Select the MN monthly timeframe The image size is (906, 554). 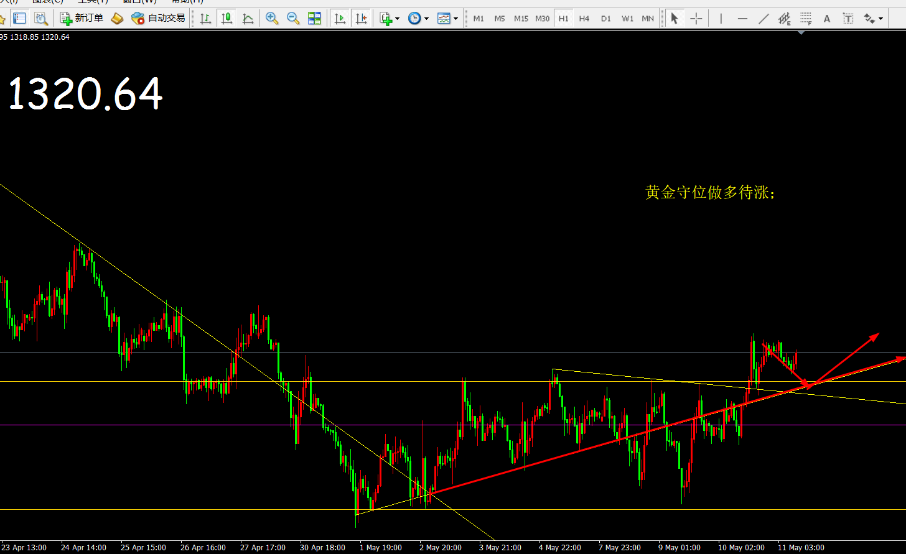pyautogui.click(x=648, y=19)
